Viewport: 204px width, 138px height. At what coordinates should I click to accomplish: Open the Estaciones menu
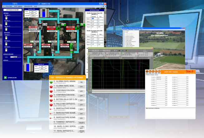tap(9, 6)
